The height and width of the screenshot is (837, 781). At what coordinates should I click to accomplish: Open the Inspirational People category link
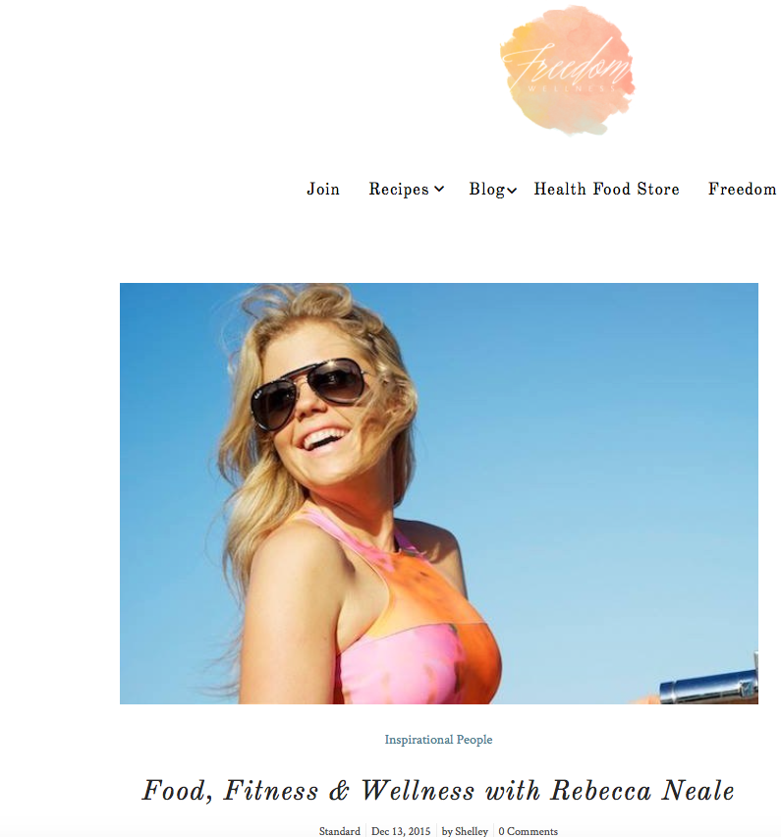[438, 740]
